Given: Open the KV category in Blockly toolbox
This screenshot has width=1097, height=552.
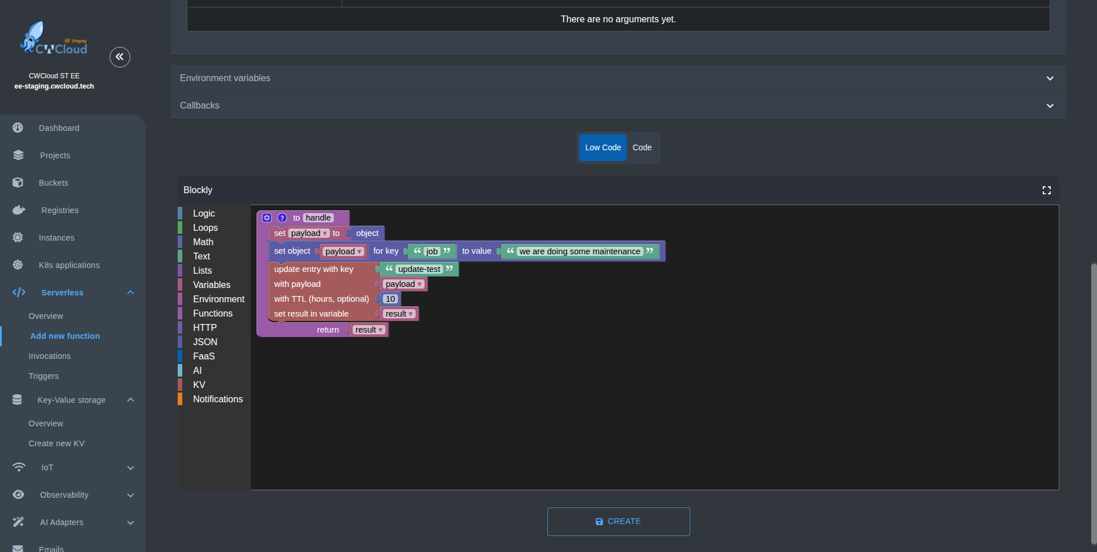Looking at the screenshot, I should click(199, 385).
